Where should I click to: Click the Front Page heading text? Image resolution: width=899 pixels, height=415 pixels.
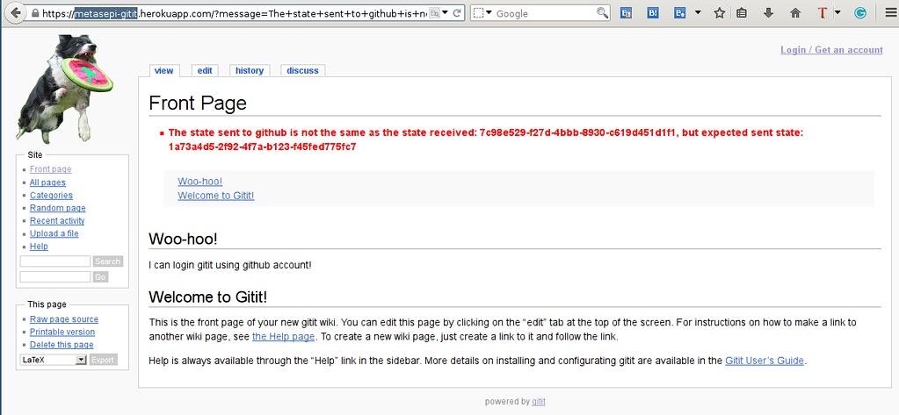pos(198,103)
